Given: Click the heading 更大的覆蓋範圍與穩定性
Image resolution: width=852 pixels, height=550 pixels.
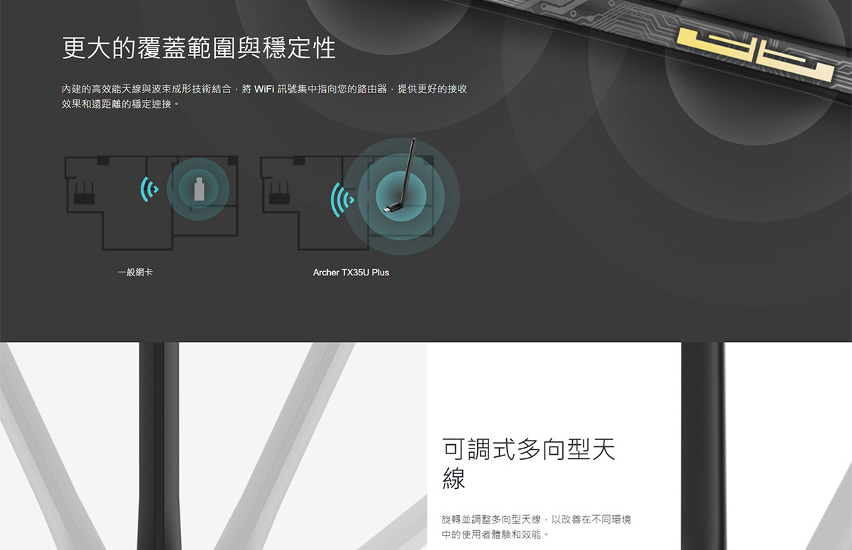Looking at the screenshot, I should [199, 48].
